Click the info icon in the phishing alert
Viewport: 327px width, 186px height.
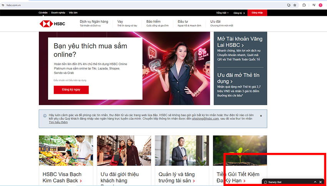(45, 116)
